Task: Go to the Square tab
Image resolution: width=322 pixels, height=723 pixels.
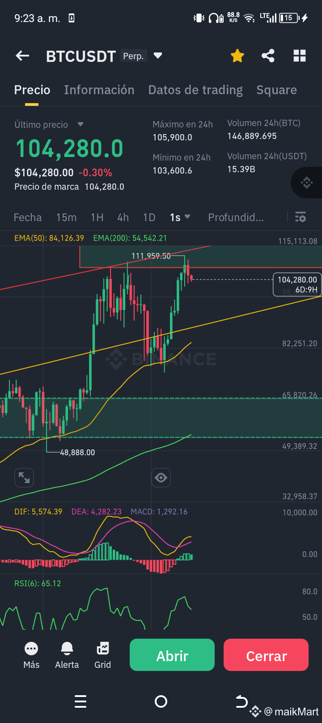Action: coord(277,90)
